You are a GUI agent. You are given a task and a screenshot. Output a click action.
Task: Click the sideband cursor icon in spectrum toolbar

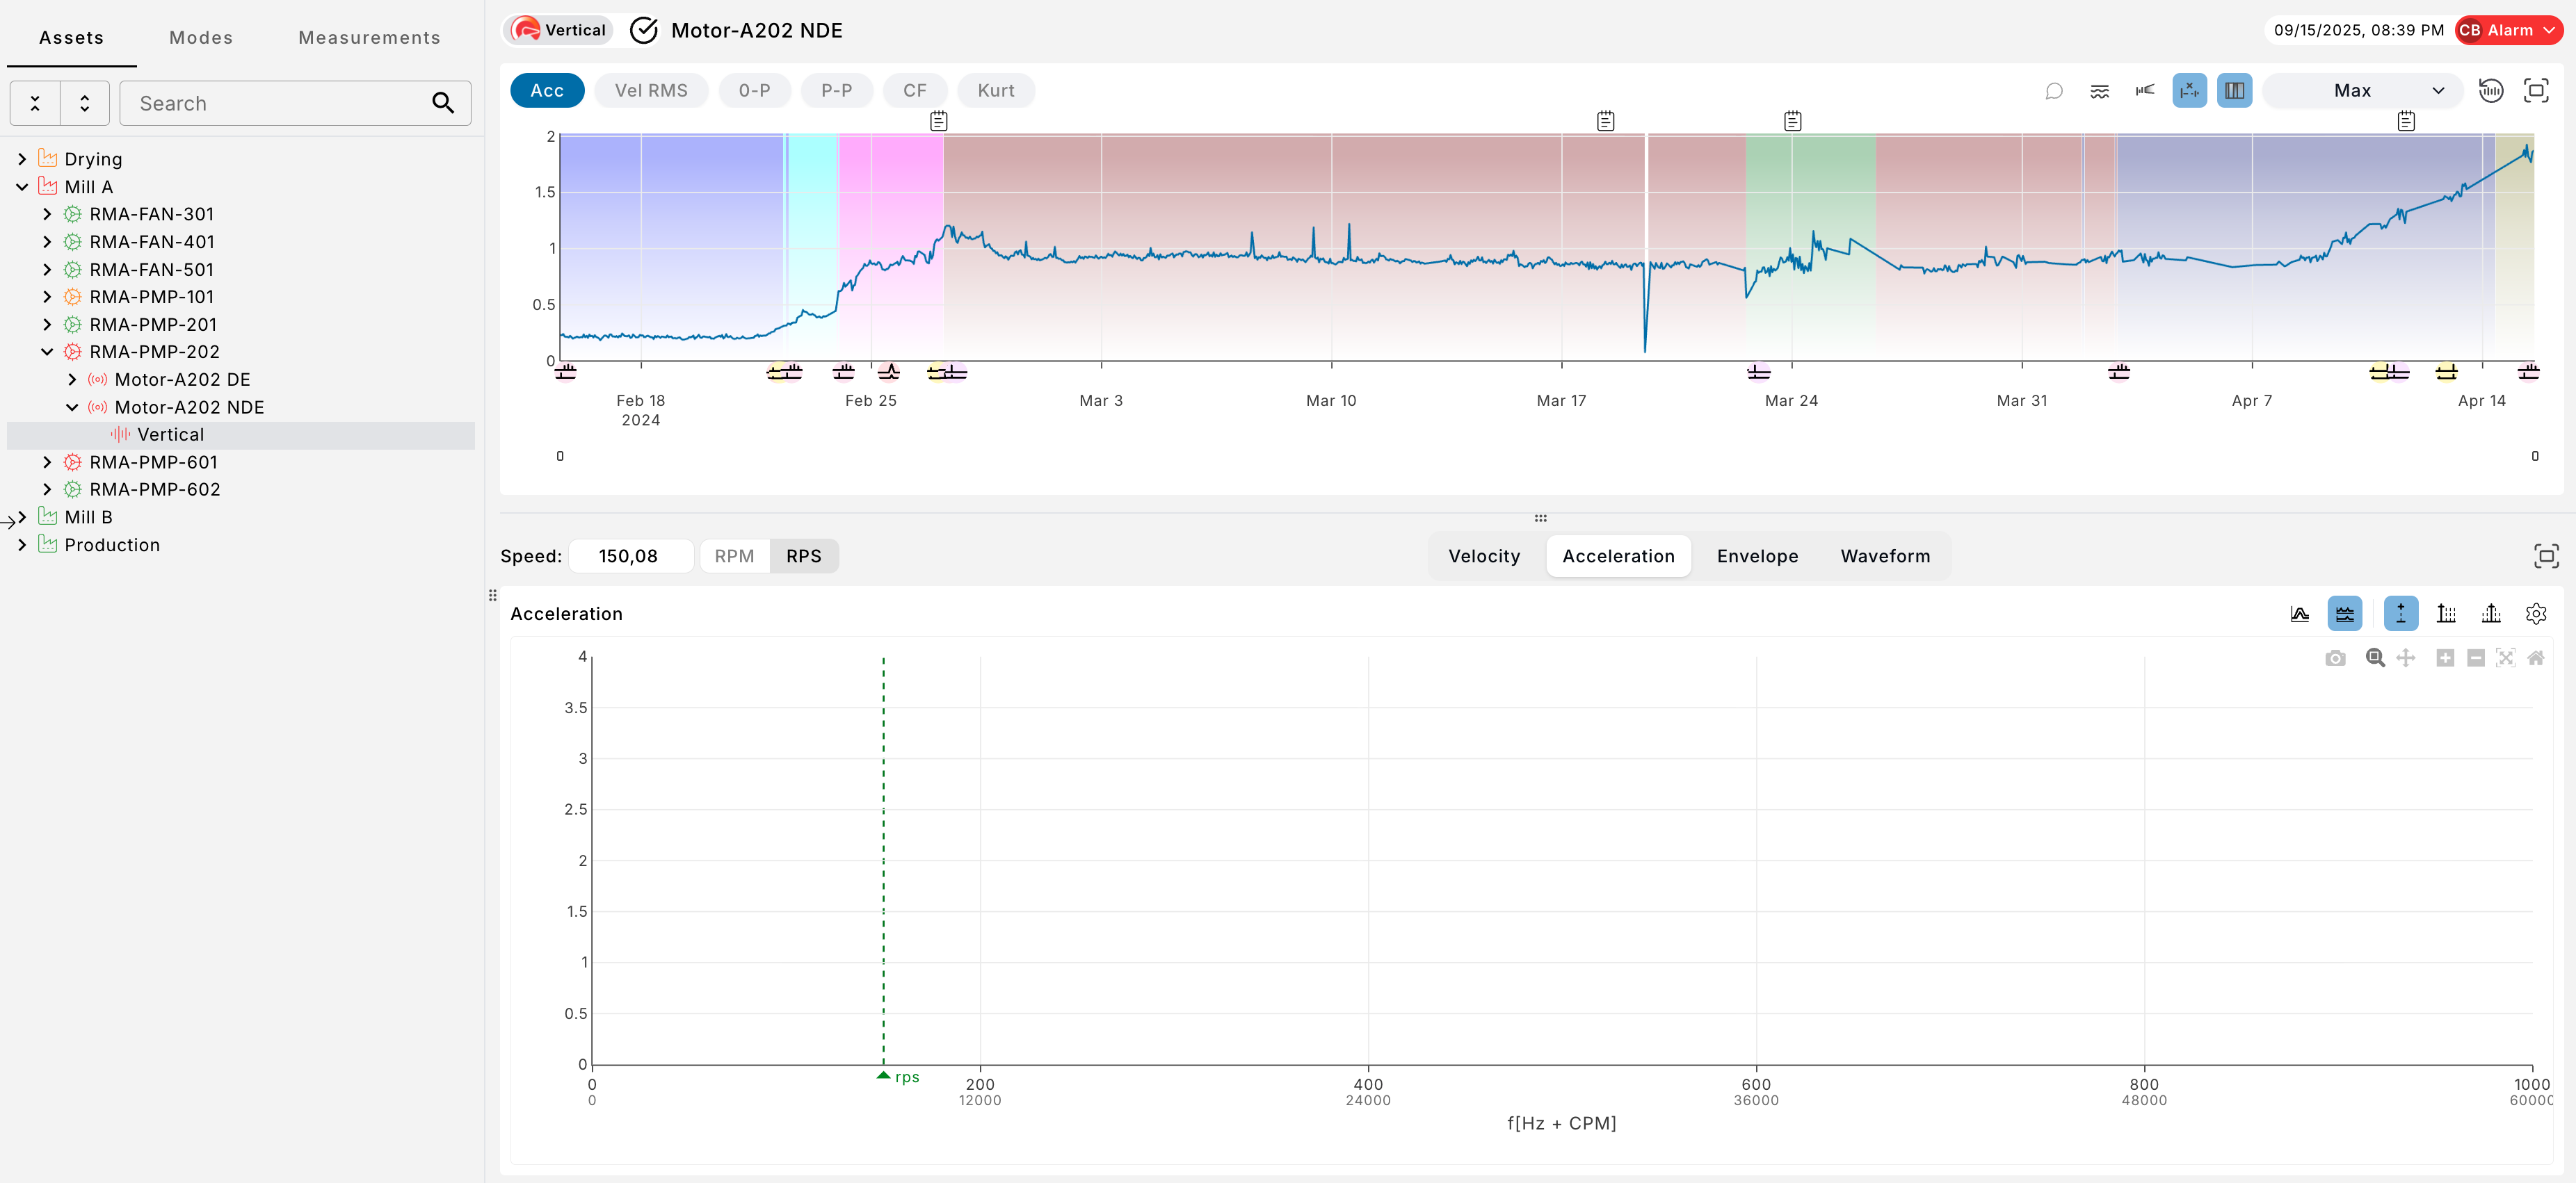coord(2491,614)
